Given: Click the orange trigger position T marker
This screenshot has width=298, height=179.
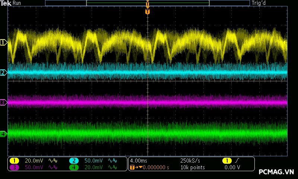Looking at the screenshot, I should (x=148, y=12).
